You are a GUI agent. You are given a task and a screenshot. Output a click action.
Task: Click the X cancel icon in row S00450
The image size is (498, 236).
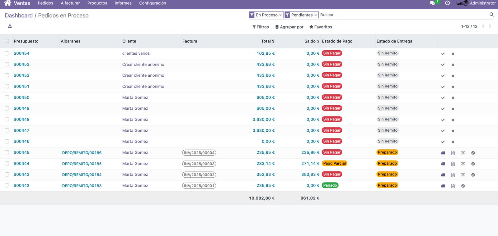coord(453,98)
